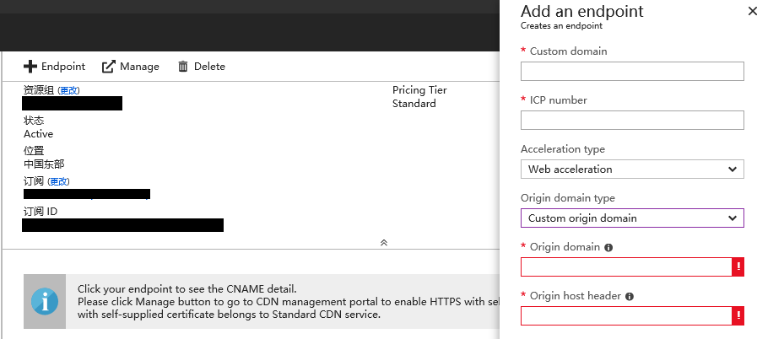This screenshot has height=339, width=757.
Task: Click the info icon beside Origin host header
Action: [x=630, y=297]
